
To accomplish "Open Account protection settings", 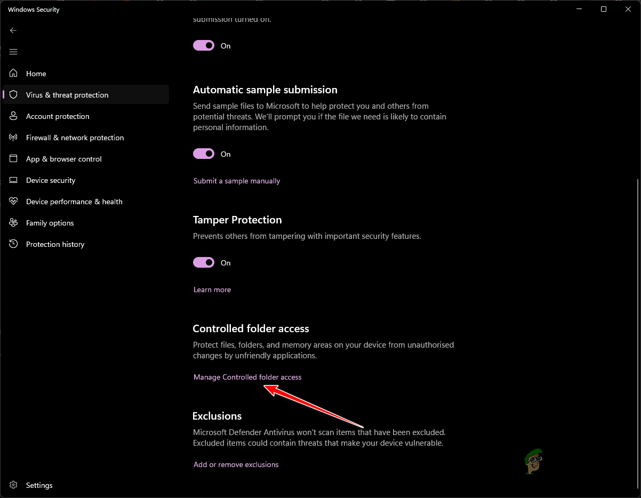I will [x=58, y=116].
